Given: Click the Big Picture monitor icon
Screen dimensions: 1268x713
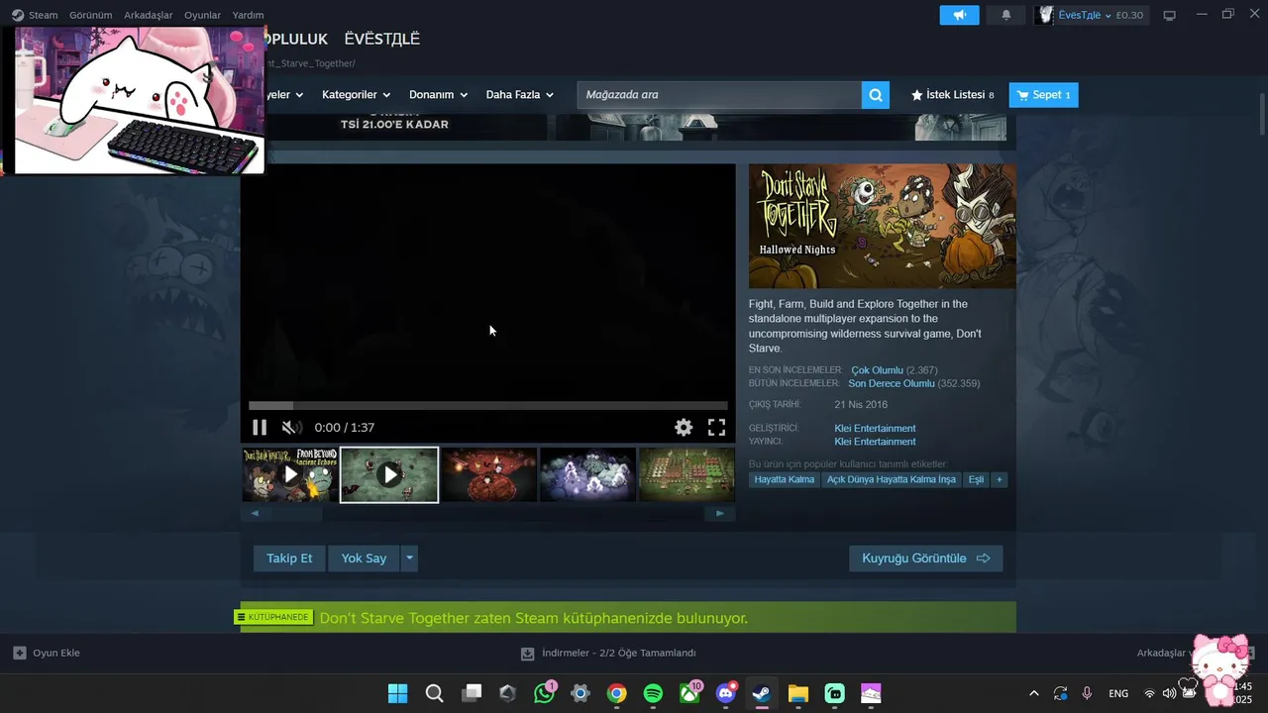Looking at the screenshot, I should pos(1169,15).
